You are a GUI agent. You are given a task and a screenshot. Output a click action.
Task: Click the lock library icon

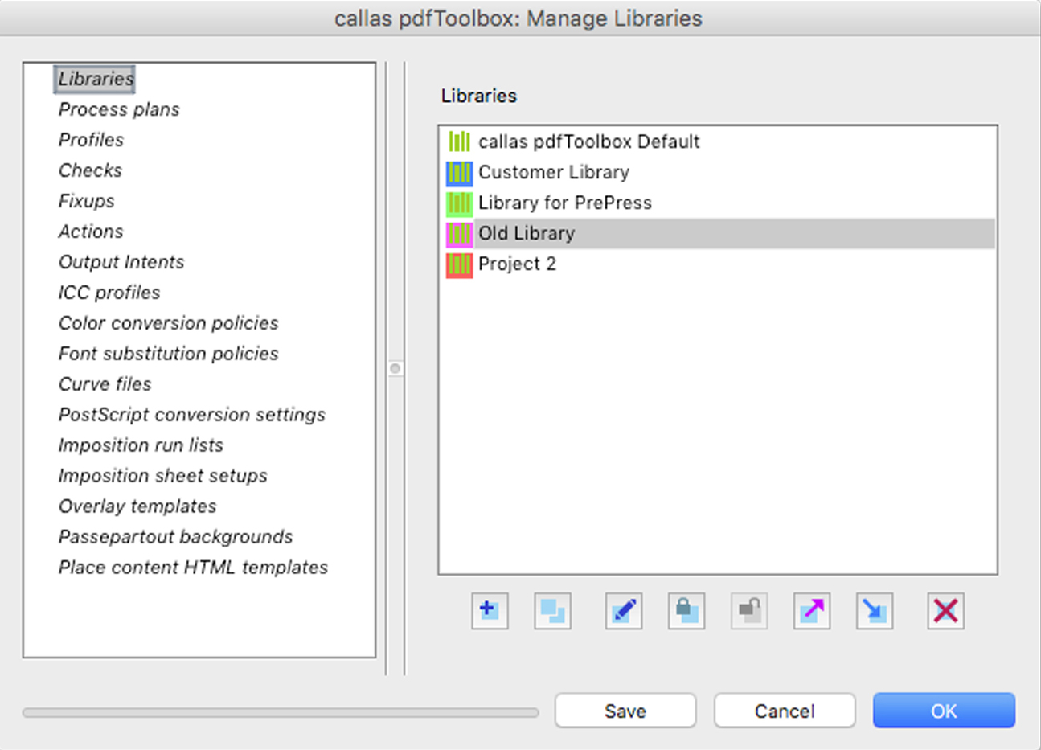pyautogui.click(x=686, y=611)
